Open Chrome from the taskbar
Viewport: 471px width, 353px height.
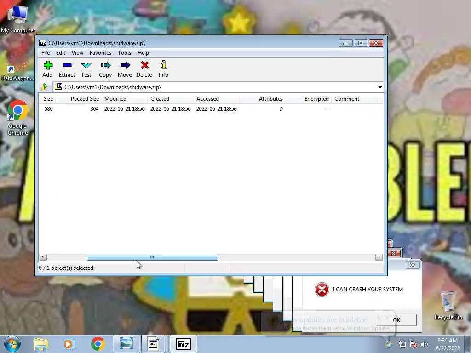pyautogui.click(x=98, y=344)
